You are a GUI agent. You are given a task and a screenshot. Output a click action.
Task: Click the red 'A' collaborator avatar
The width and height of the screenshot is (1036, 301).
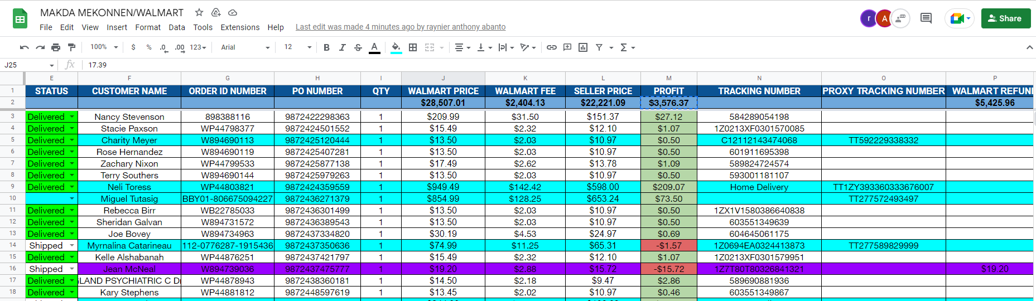884,18
